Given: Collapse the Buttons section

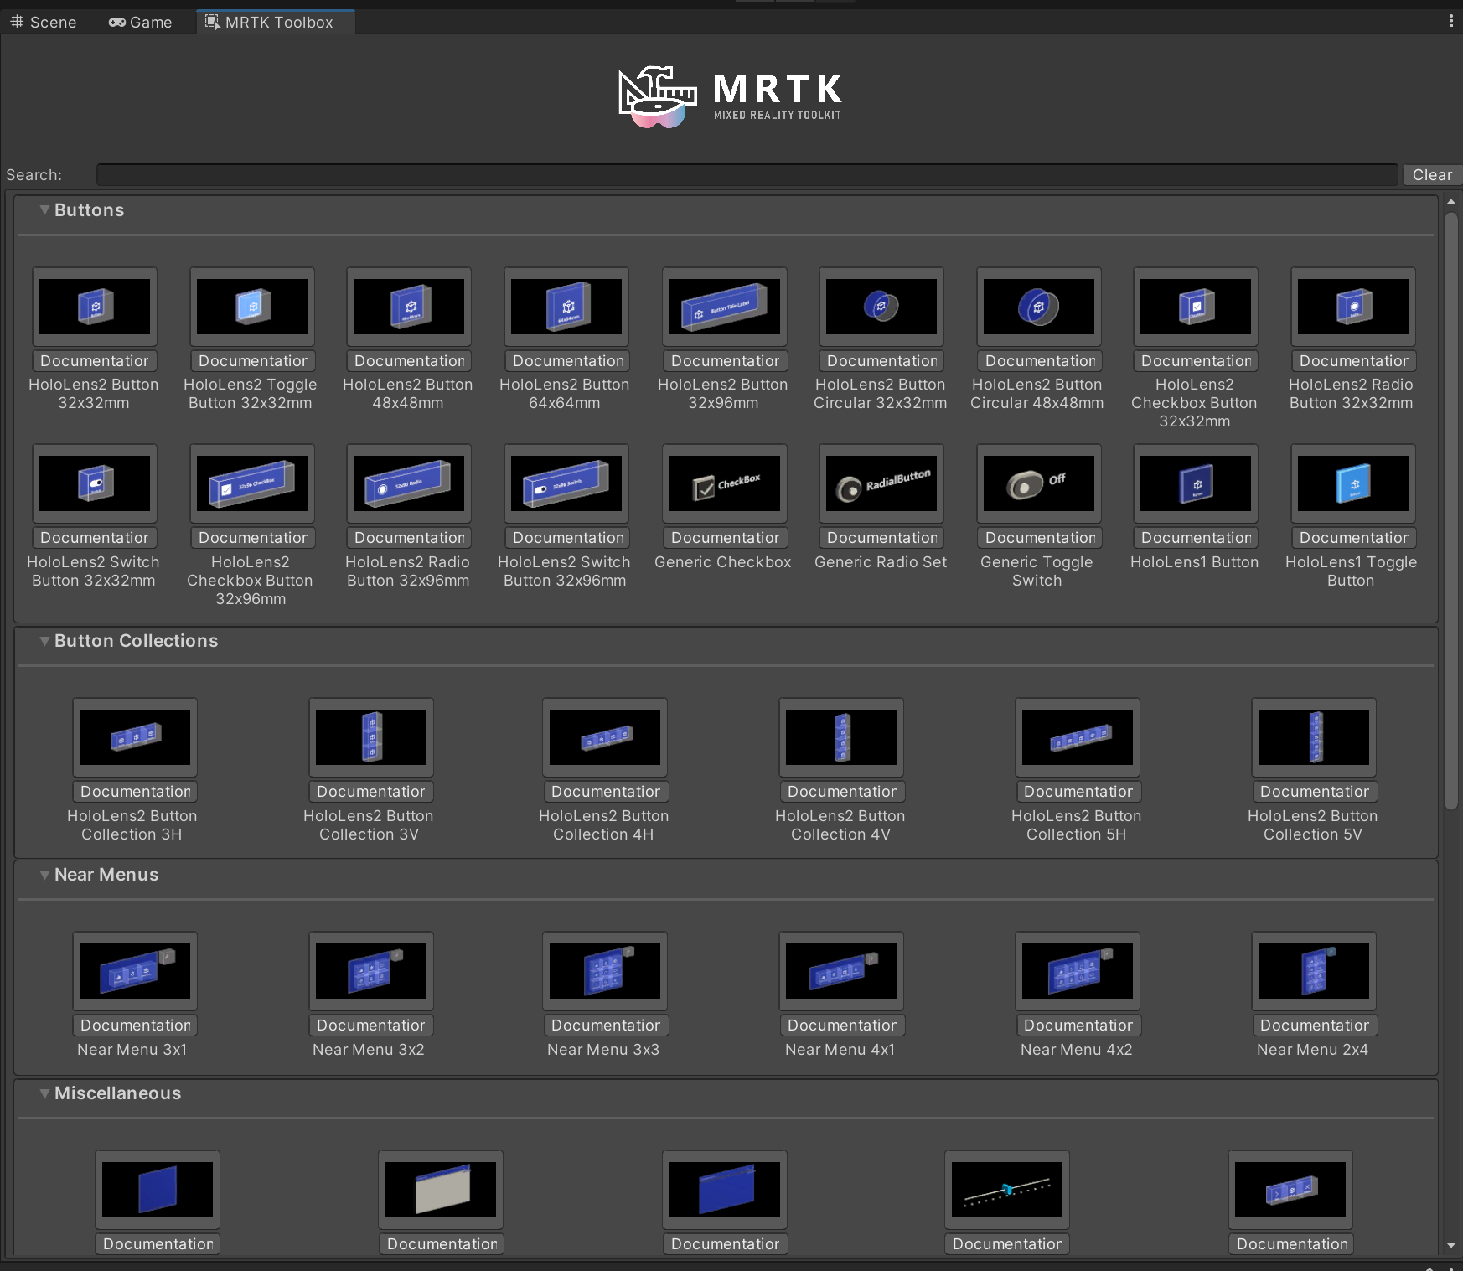Looking at the screenshot, I should (x=44, y=210).
